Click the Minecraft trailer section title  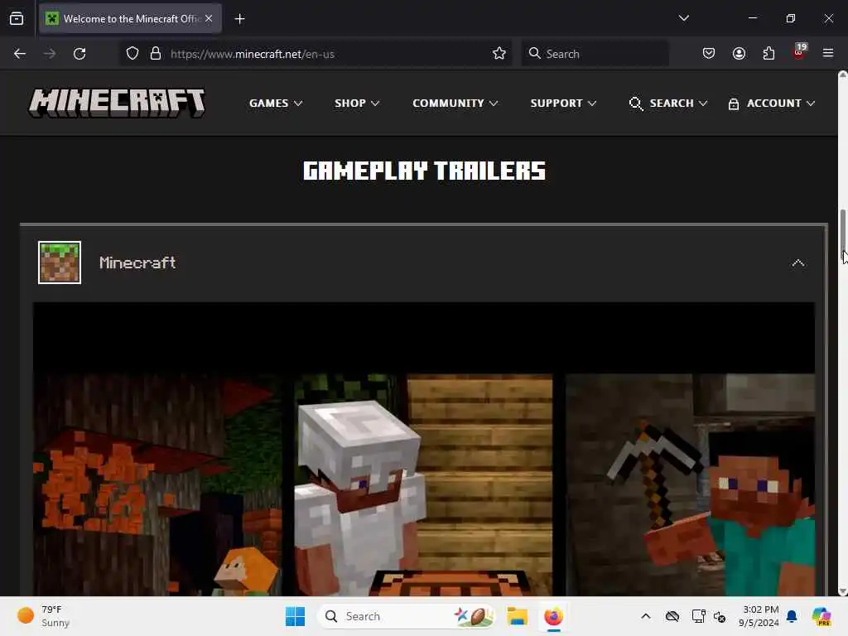pos(137,263)
